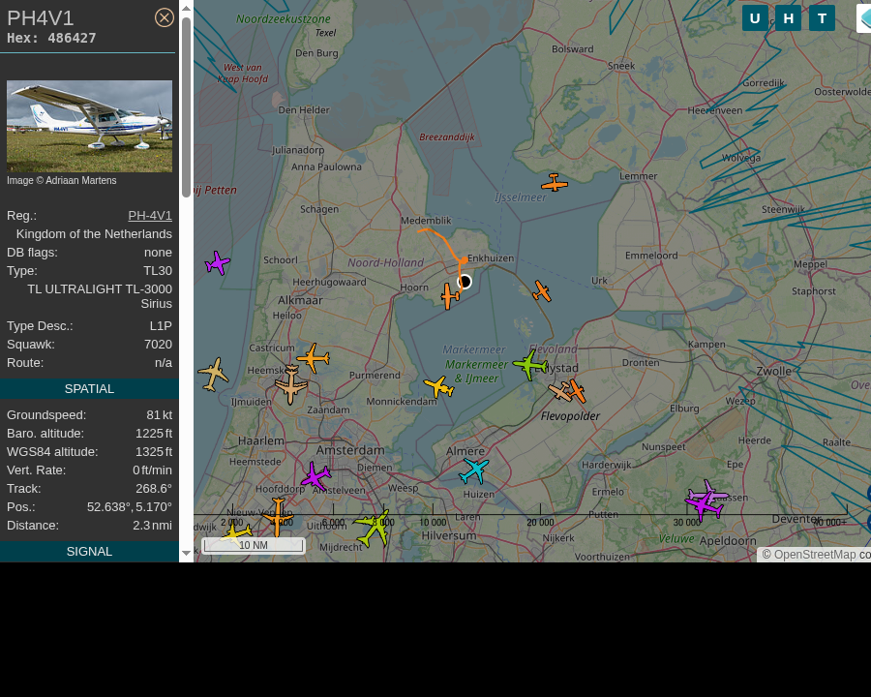The width and height of the screenshot is (871, 697).
Task: Click the Baro. altitude value 1225 ft
Action: 154,434
